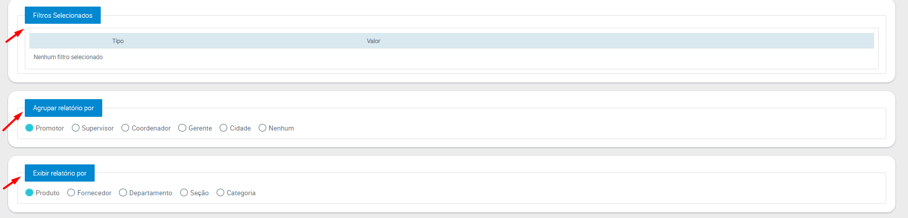Click the red arrow beside Exibir relatório por
Viewport: 908px width, 218px height.
[12, 183]
